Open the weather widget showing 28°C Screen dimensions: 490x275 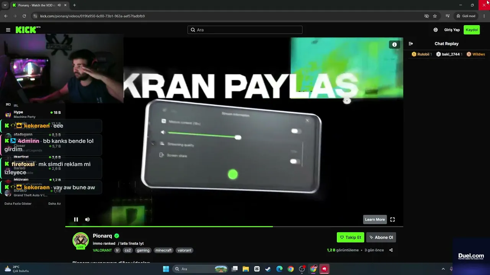pos(16,269)
